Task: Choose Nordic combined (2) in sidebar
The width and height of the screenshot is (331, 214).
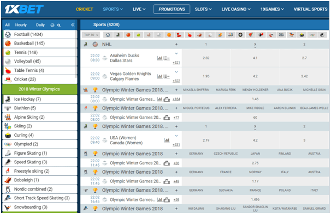Action: pyautogui.click(x=39, y=189)
